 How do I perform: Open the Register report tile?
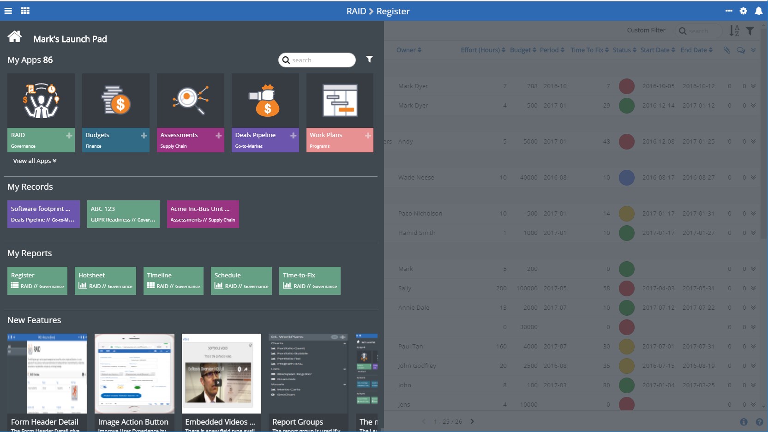(37, 281)
